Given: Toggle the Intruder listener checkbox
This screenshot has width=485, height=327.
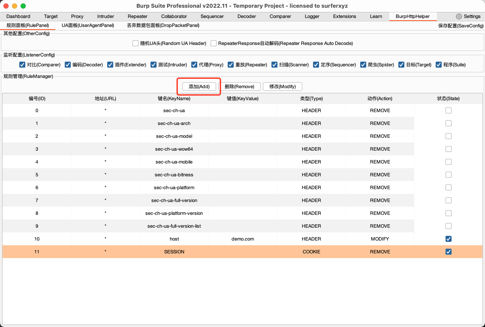Looking at the screenshot, I should [x=154, y=65].
